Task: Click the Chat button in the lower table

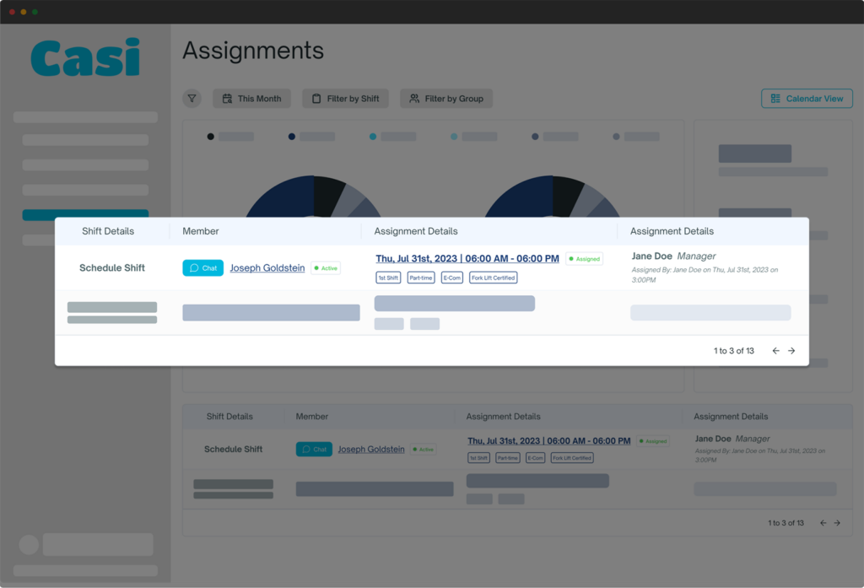Action: tap(314, 450)
